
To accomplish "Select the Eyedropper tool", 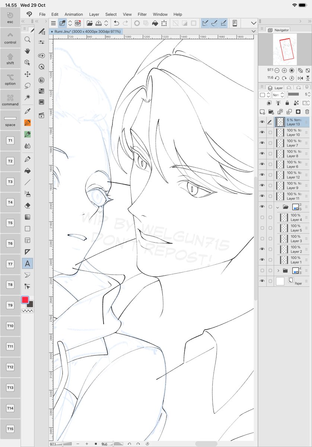I will (27, 111).
